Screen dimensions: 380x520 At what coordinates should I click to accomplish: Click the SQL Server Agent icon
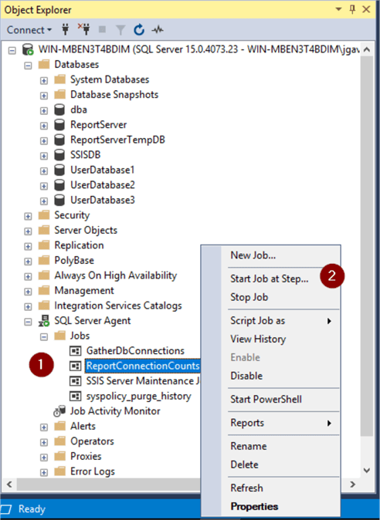[44, 321]
